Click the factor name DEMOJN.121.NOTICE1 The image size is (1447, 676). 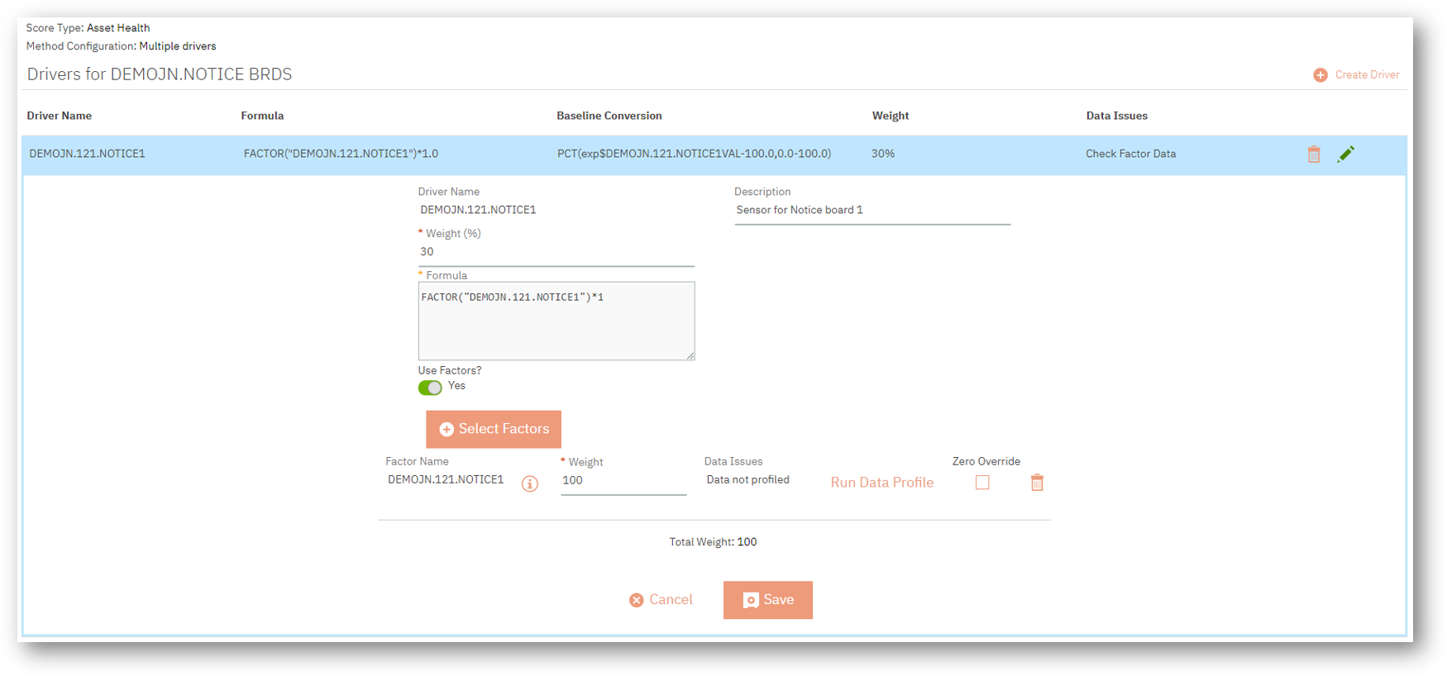tap(446, 479)
